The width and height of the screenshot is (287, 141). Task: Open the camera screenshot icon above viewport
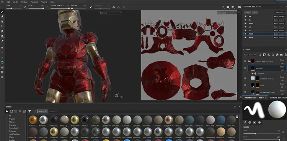point(239,7)
